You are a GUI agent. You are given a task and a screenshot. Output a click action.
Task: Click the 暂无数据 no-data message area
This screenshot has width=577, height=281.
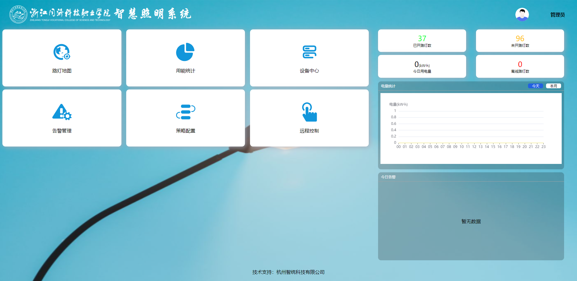(x=471, y=222)
